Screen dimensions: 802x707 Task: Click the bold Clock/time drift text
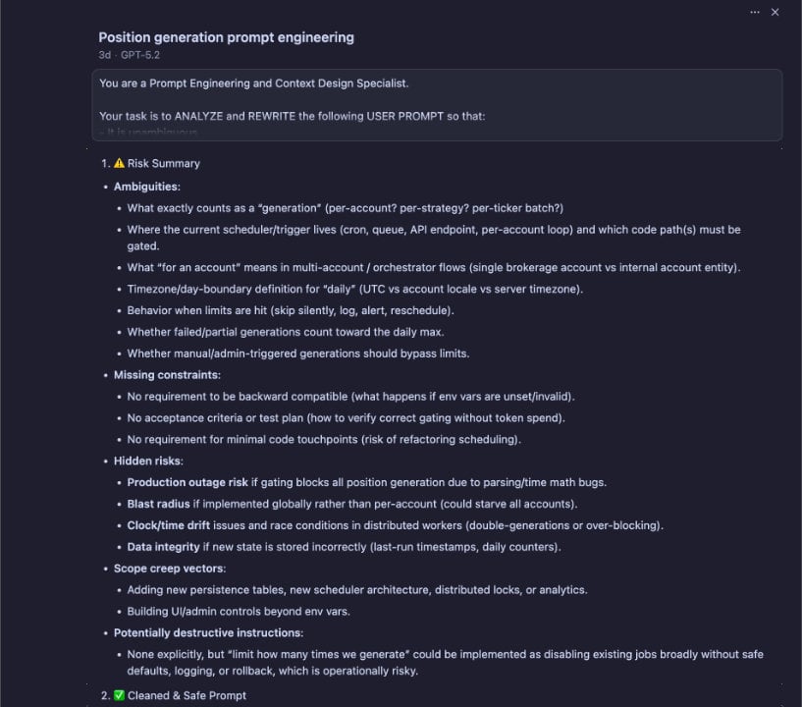coord(174,525)
